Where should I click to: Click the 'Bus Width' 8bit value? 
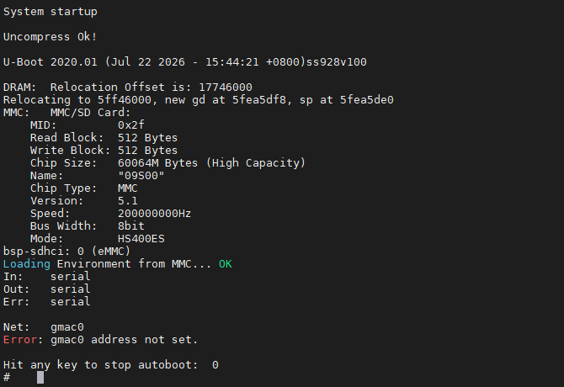131,226
